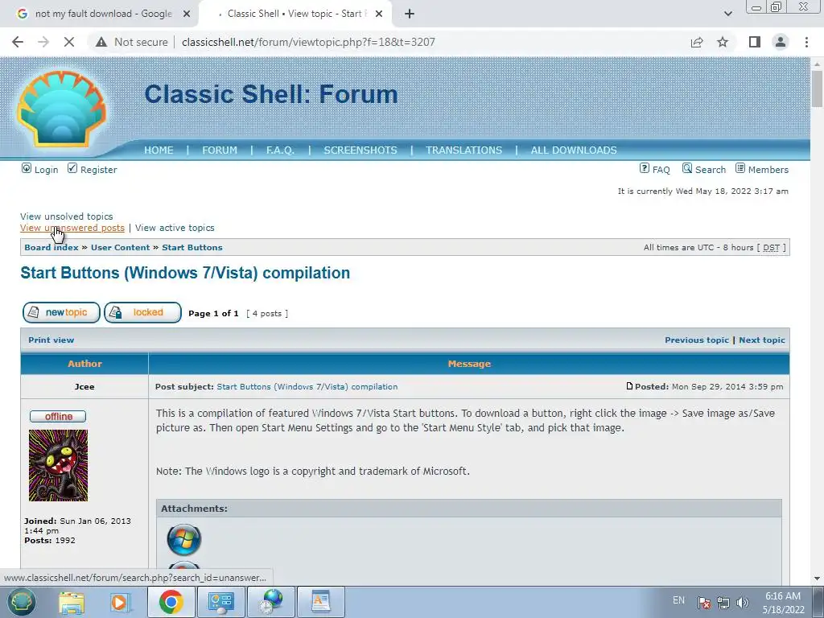
Task: Open the TRANSLATIONS navigation item
Action: click(464, 150)
